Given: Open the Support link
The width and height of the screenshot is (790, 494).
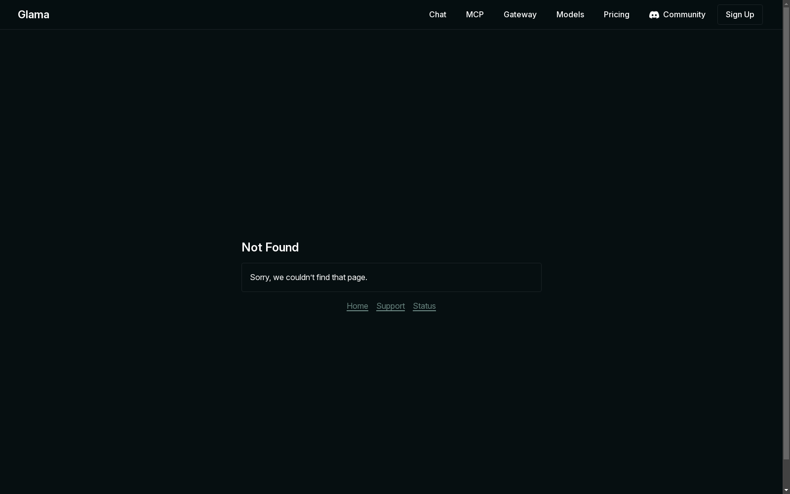Looking at the screenshot, I should coord(391,306).
